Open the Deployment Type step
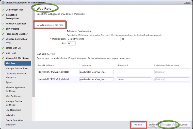Viewport: 193px width, 129px height. pos(14,10)
